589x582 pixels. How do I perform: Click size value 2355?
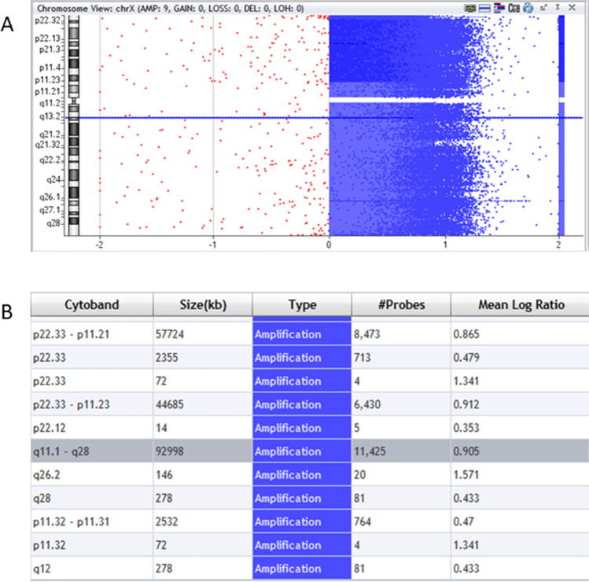coord(167,357)
